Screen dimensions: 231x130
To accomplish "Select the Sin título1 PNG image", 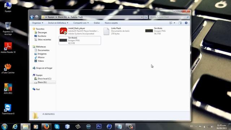I will pyautogui.click(x=80, y=40).
